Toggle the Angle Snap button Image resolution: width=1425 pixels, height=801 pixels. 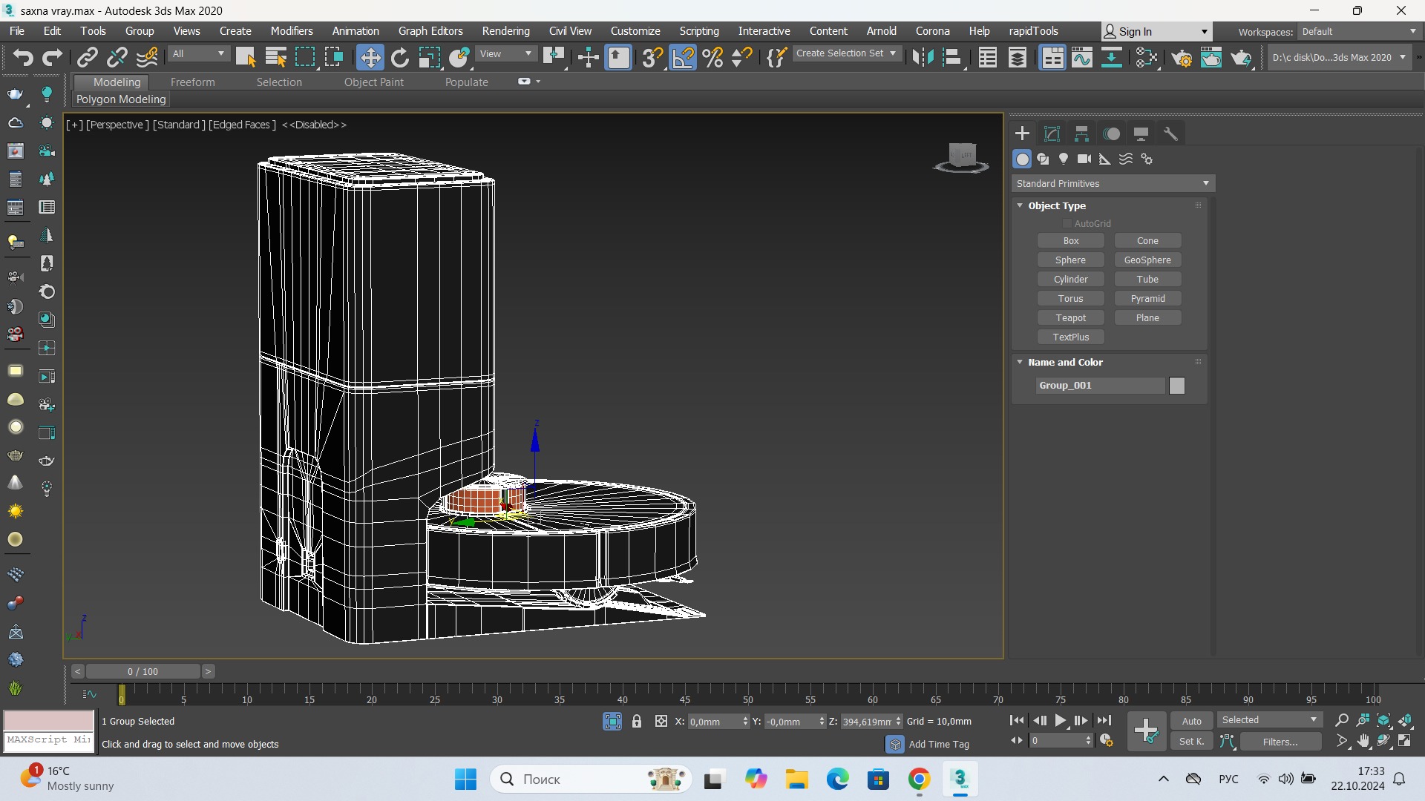pos(683,57)
